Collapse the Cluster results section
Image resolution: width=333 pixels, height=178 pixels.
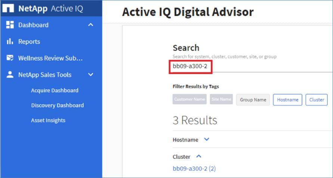[x=198, y=156]
